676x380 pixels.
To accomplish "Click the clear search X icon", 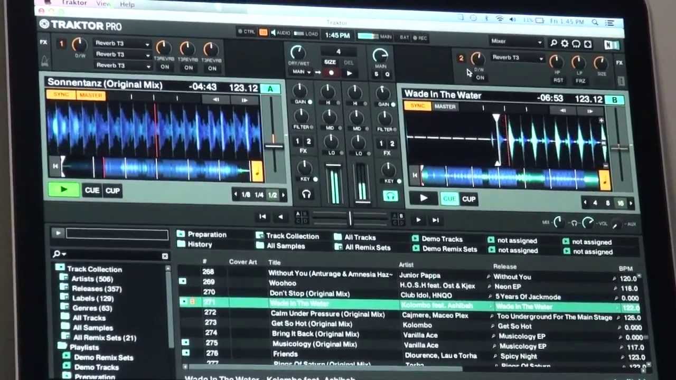I will (165, 256).
